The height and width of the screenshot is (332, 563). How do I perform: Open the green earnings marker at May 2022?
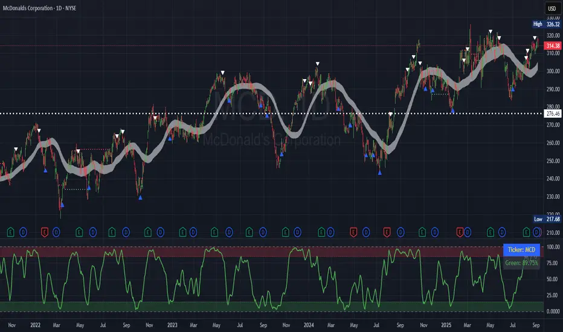[x=79, y=232]
